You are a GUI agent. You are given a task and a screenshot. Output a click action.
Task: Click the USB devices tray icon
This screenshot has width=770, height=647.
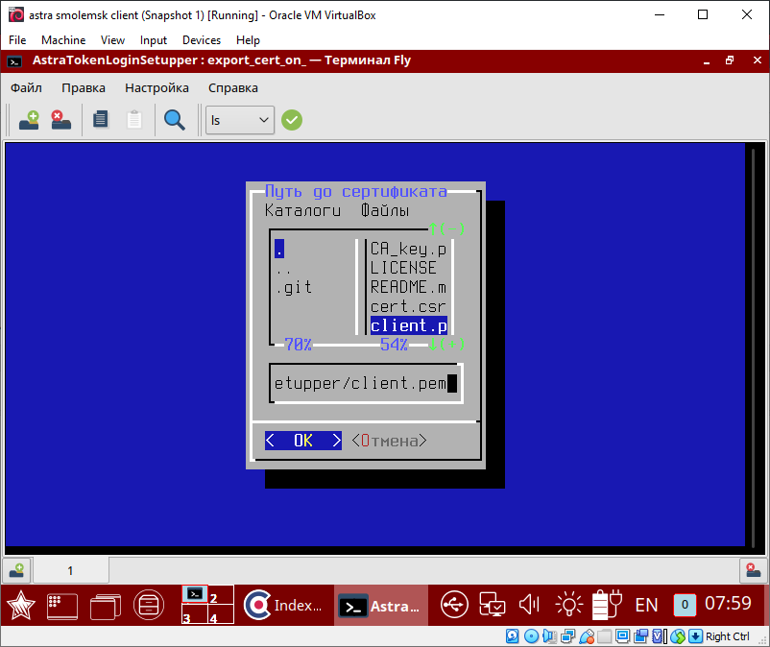[454, 605]
